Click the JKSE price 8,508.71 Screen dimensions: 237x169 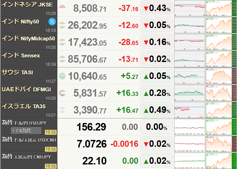90,8
